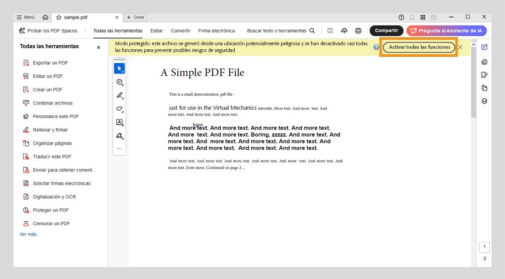Select the text box tool
The width and height of the screenshot is (505, 279).
120,122
